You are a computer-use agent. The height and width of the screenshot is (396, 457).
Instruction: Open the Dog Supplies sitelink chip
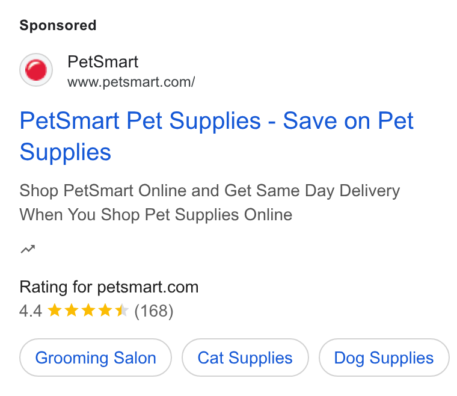(x=384, y=357)
